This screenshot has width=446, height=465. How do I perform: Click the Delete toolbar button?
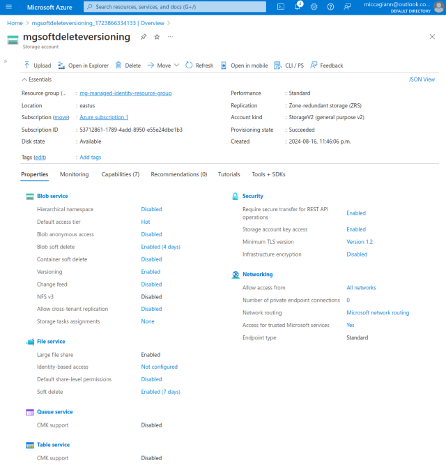point(128,66)
